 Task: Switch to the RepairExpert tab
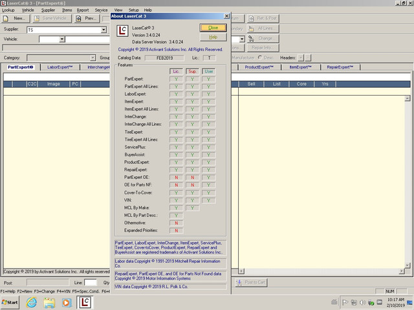click(340, 67)
